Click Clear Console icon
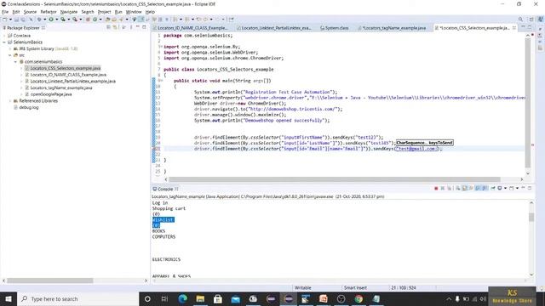This screenshot has width=545, height=306. click(458, 188)
